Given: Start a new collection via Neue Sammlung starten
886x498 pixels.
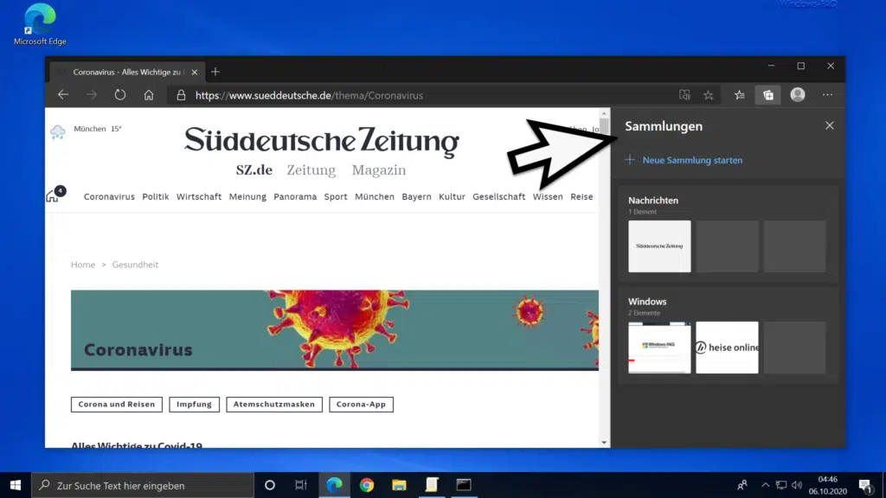Looking at the screenshot, I should [684, 160].
